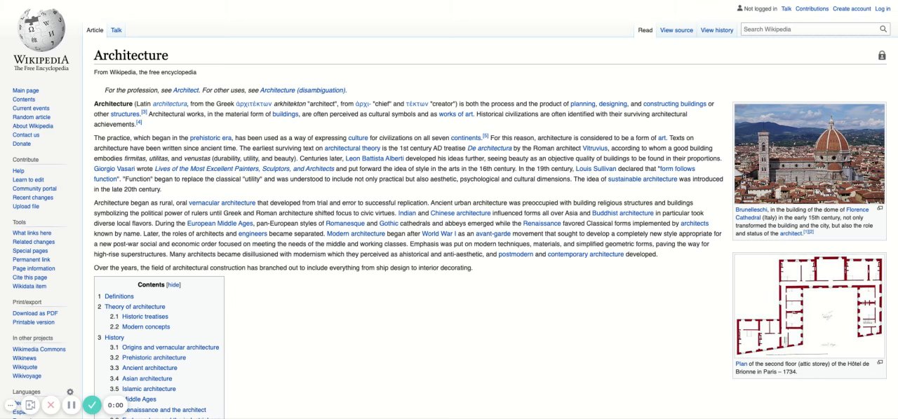
Task: Pause the recording
Action: [71, 405]
